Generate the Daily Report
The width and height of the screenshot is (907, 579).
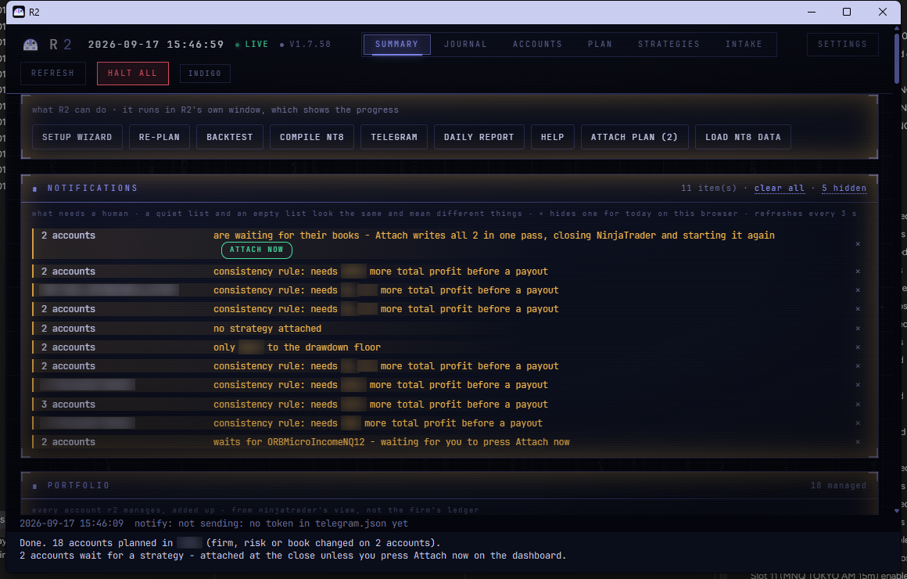[479, 137]
